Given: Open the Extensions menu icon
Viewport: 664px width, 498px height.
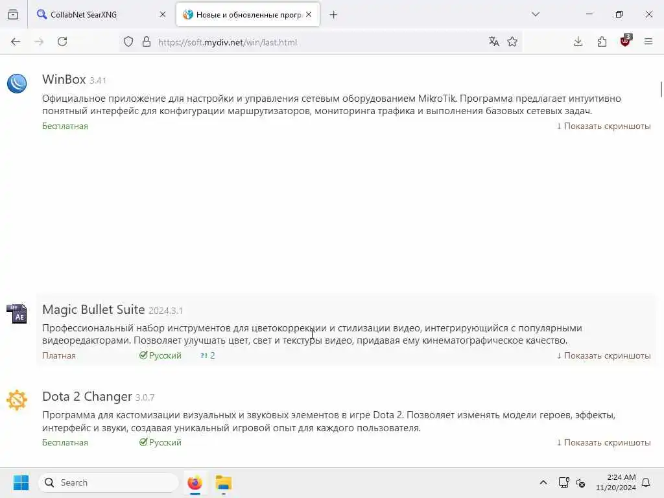Looking at the screenshot, I should 602,41.
